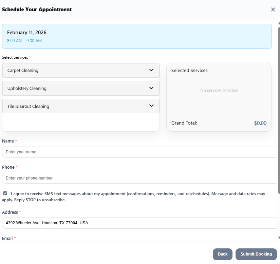The height and width of the screenshot is (264, 280).
Task: Click the February 11, 2026 date heading
Action: point(27,33)
